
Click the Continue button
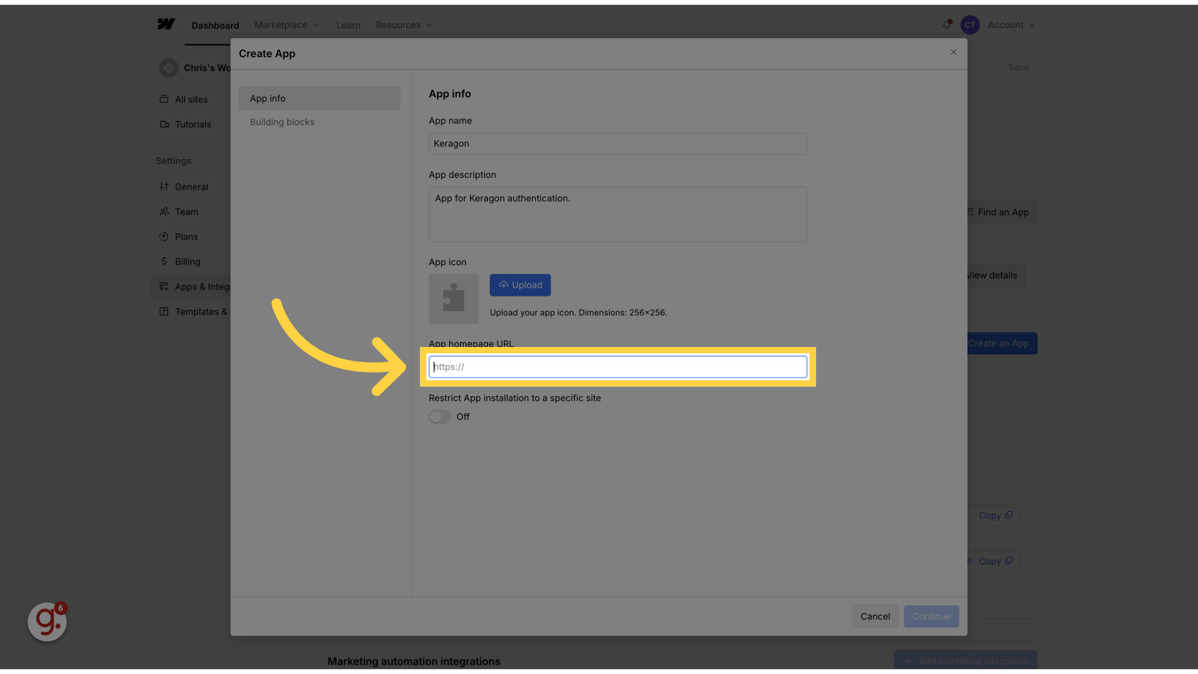(x=932, y=617)
